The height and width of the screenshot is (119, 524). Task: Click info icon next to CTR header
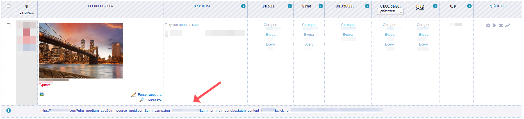point(469,6)
